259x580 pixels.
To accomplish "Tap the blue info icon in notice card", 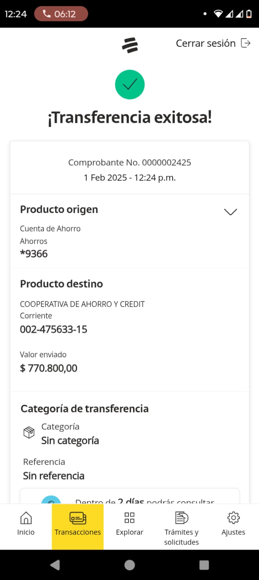I will pyautogui.click(x=51, y=501).
